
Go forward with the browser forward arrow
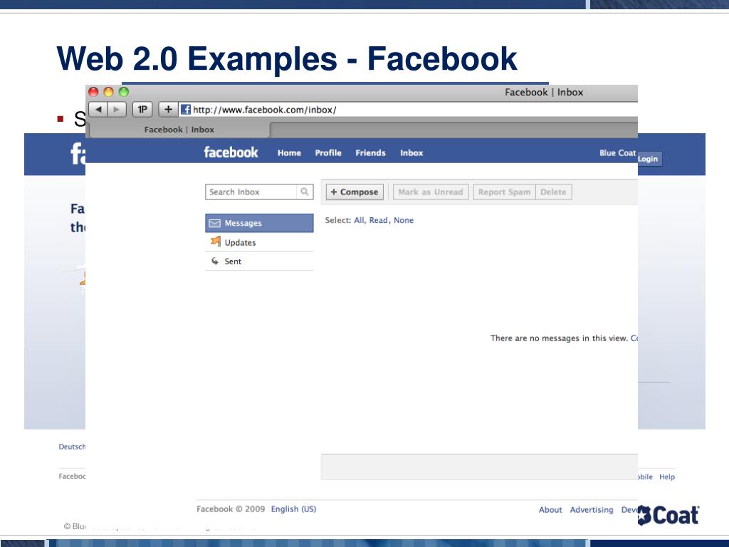point(117,110)
